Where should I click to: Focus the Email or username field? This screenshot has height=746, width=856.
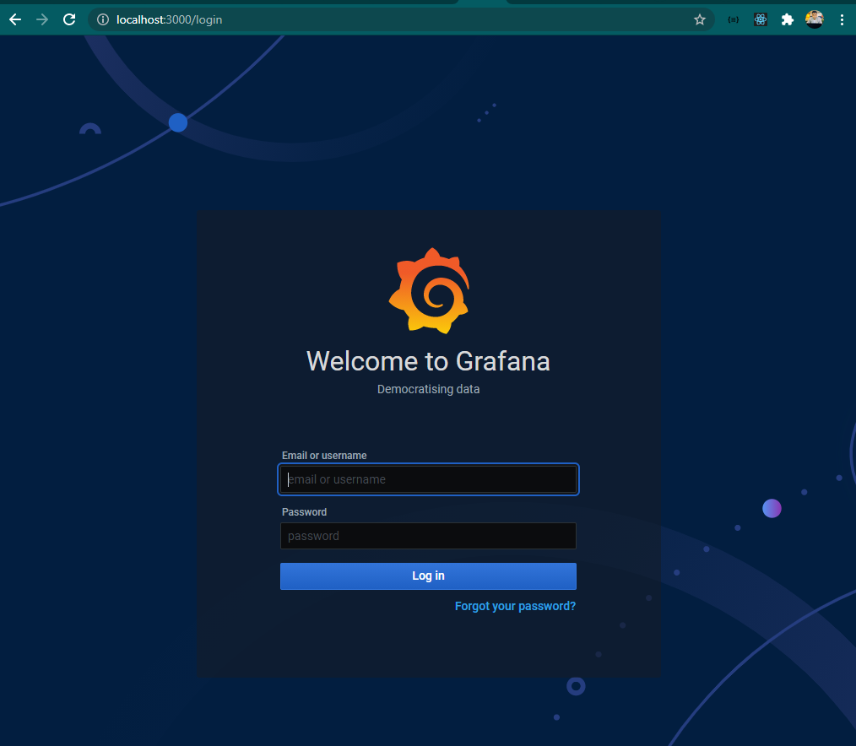point(428,479)
